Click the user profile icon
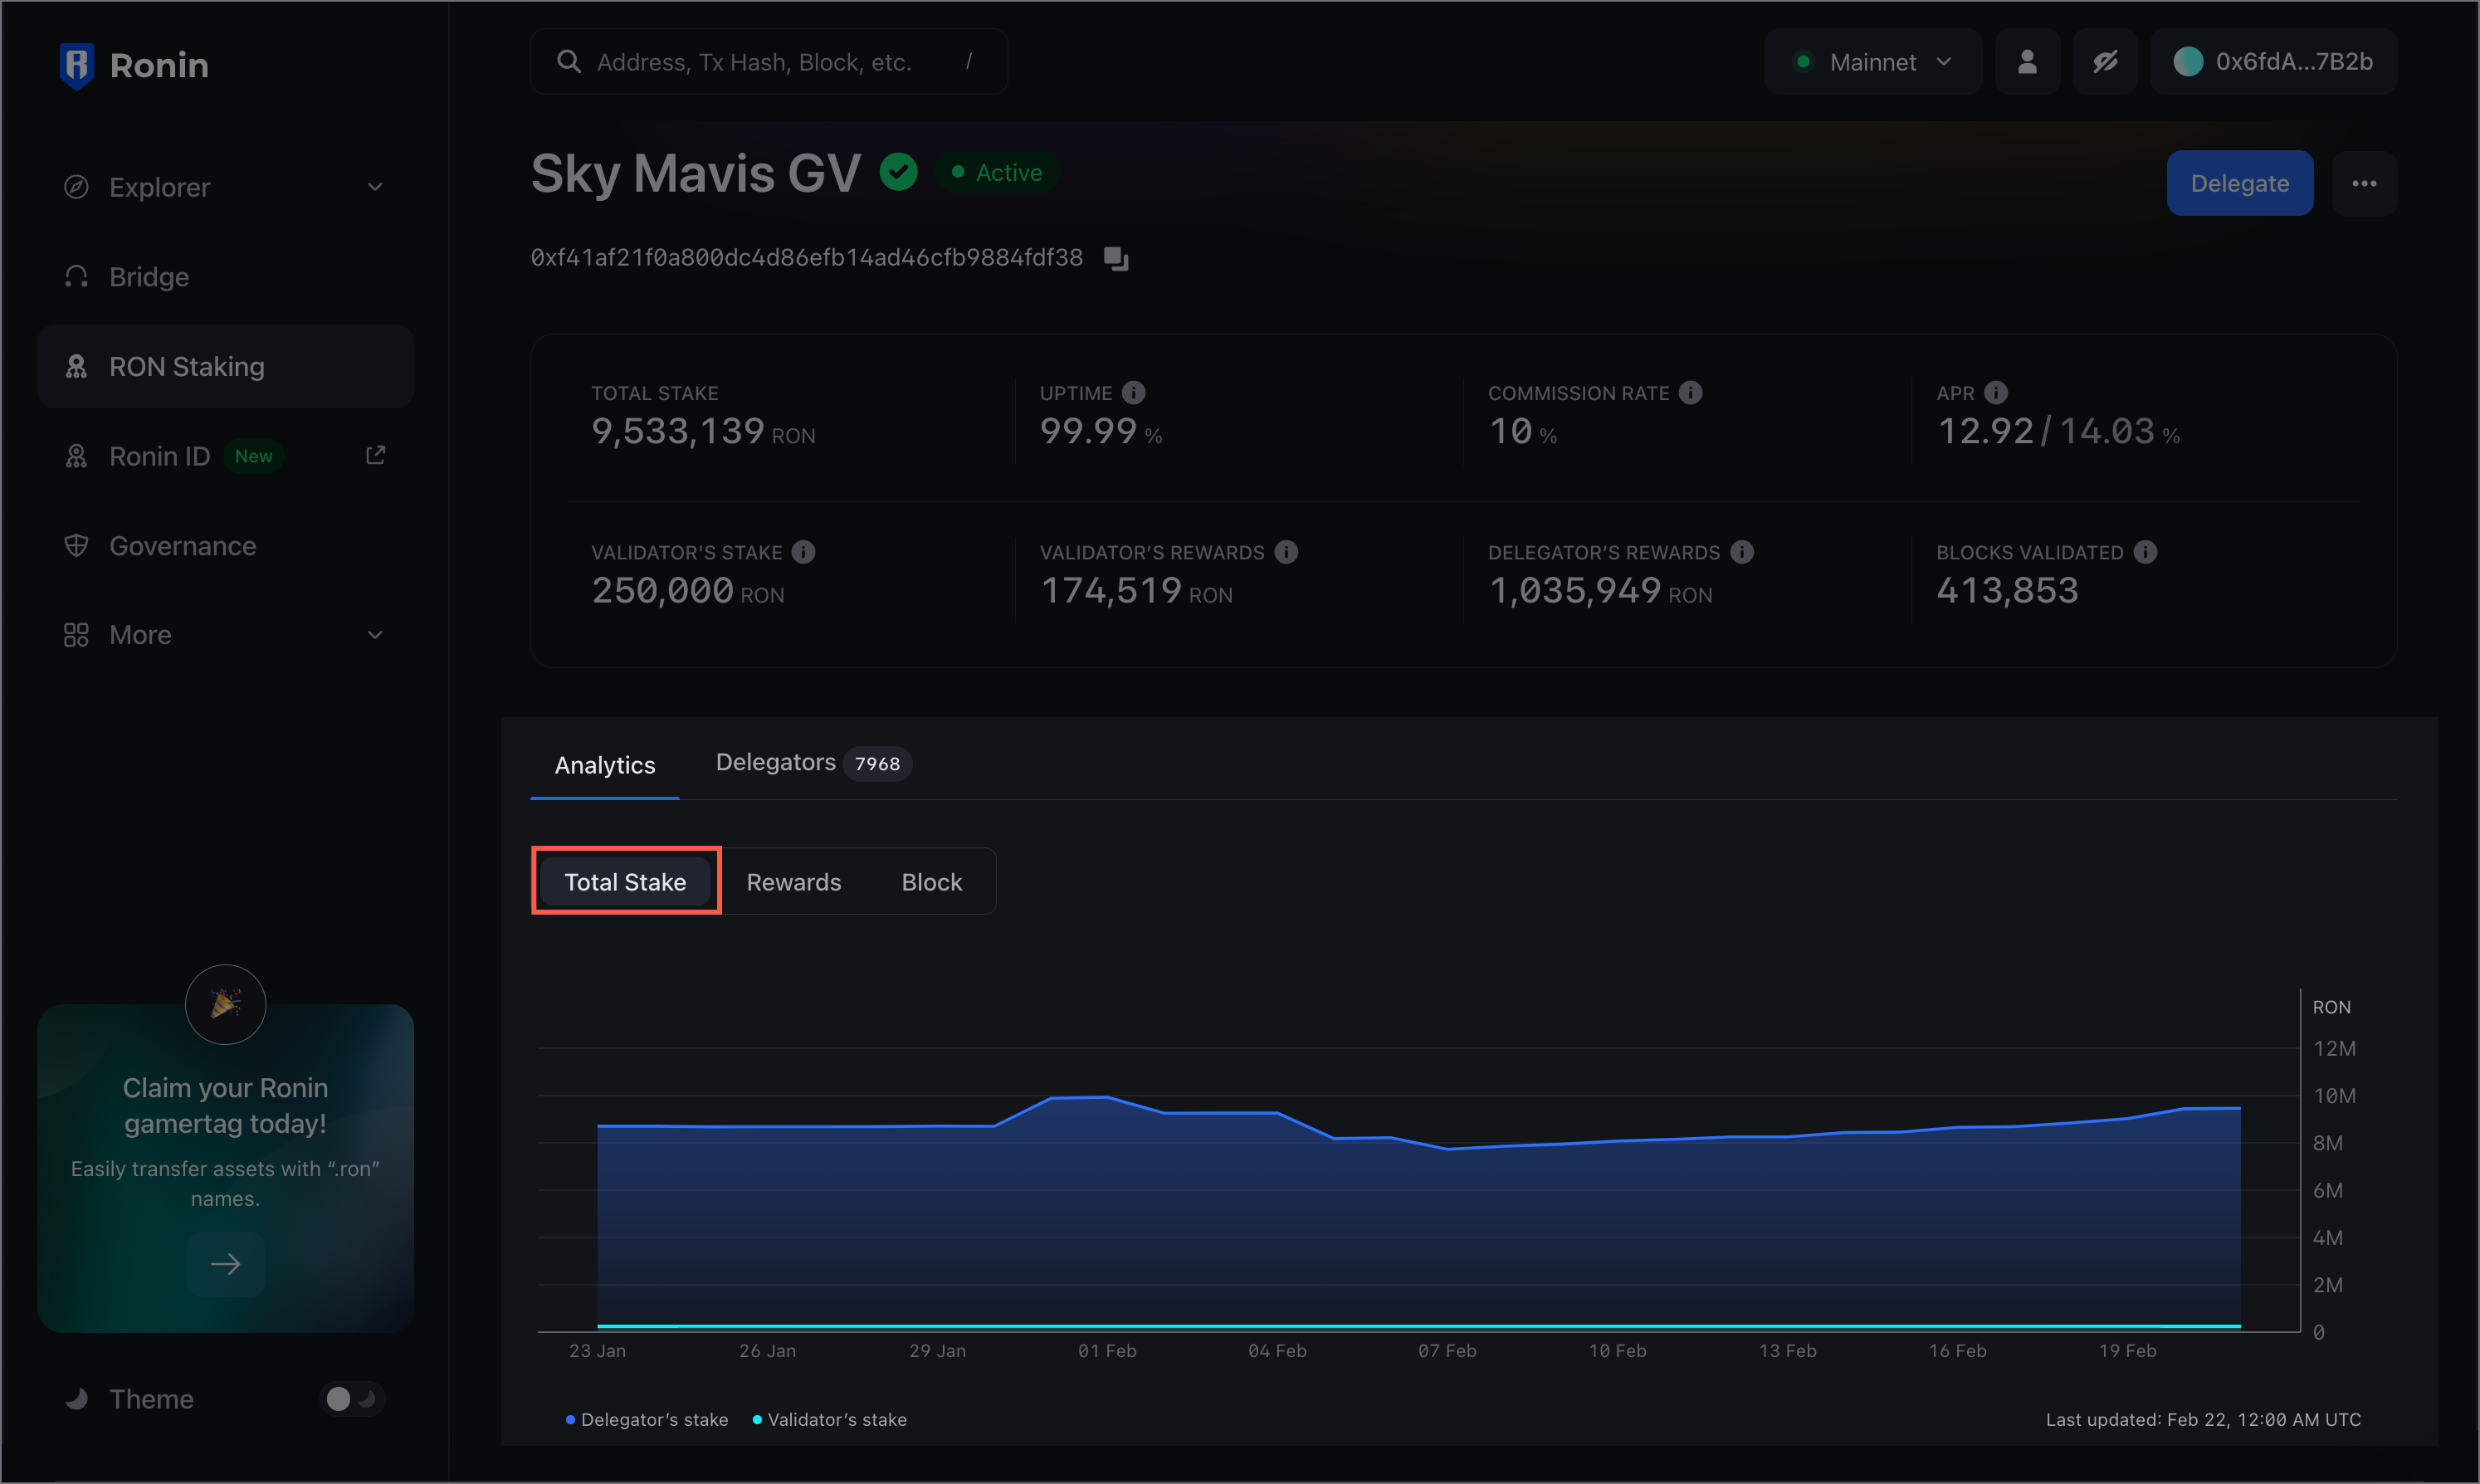The image size is (2480, 1484). (2027, 62)
